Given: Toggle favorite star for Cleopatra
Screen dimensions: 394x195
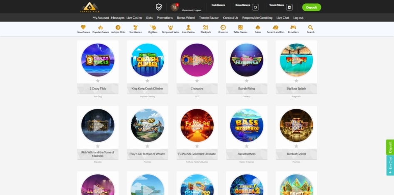Looking at the screenshot, I should tap(197, 81).
